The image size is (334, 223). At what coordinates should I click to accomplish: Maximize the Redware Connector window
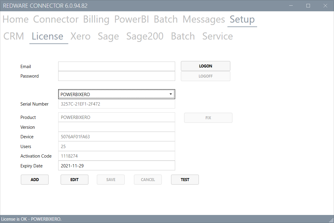coord(308,6)
